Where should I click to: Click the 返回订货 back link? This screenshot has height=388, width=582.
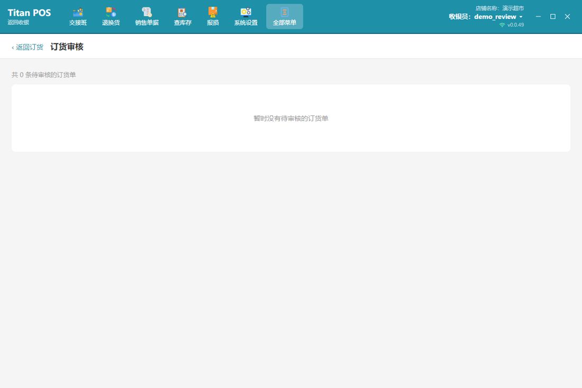(28, 47)
